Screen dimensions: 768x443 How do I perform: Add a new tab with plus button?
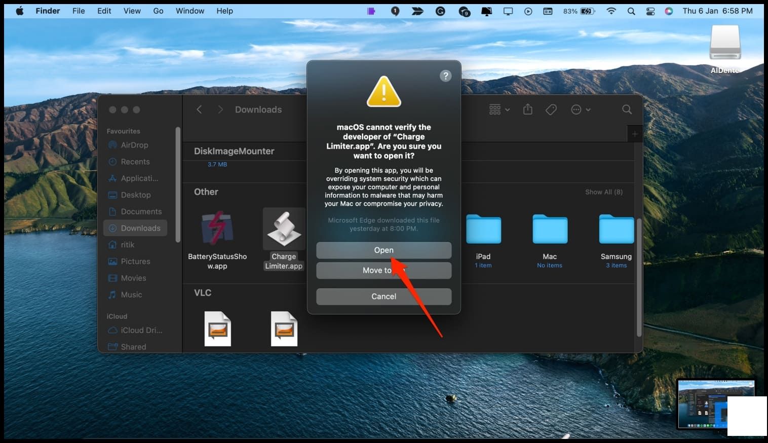[x=635, y=134]
